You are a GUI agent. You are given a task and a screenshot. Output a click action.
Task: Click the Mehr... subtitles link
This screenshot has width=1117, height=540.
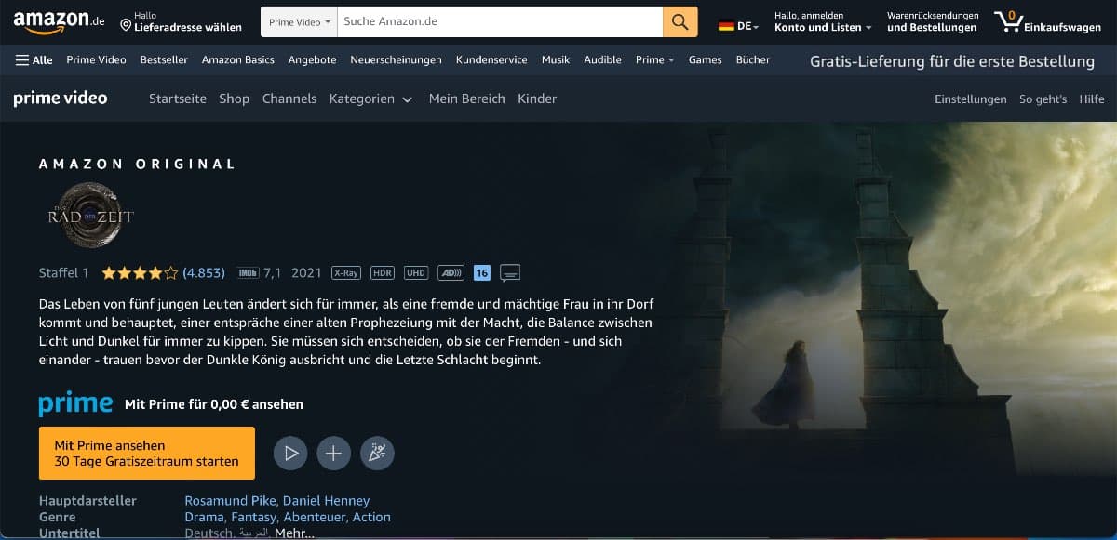tap(294, 533)
